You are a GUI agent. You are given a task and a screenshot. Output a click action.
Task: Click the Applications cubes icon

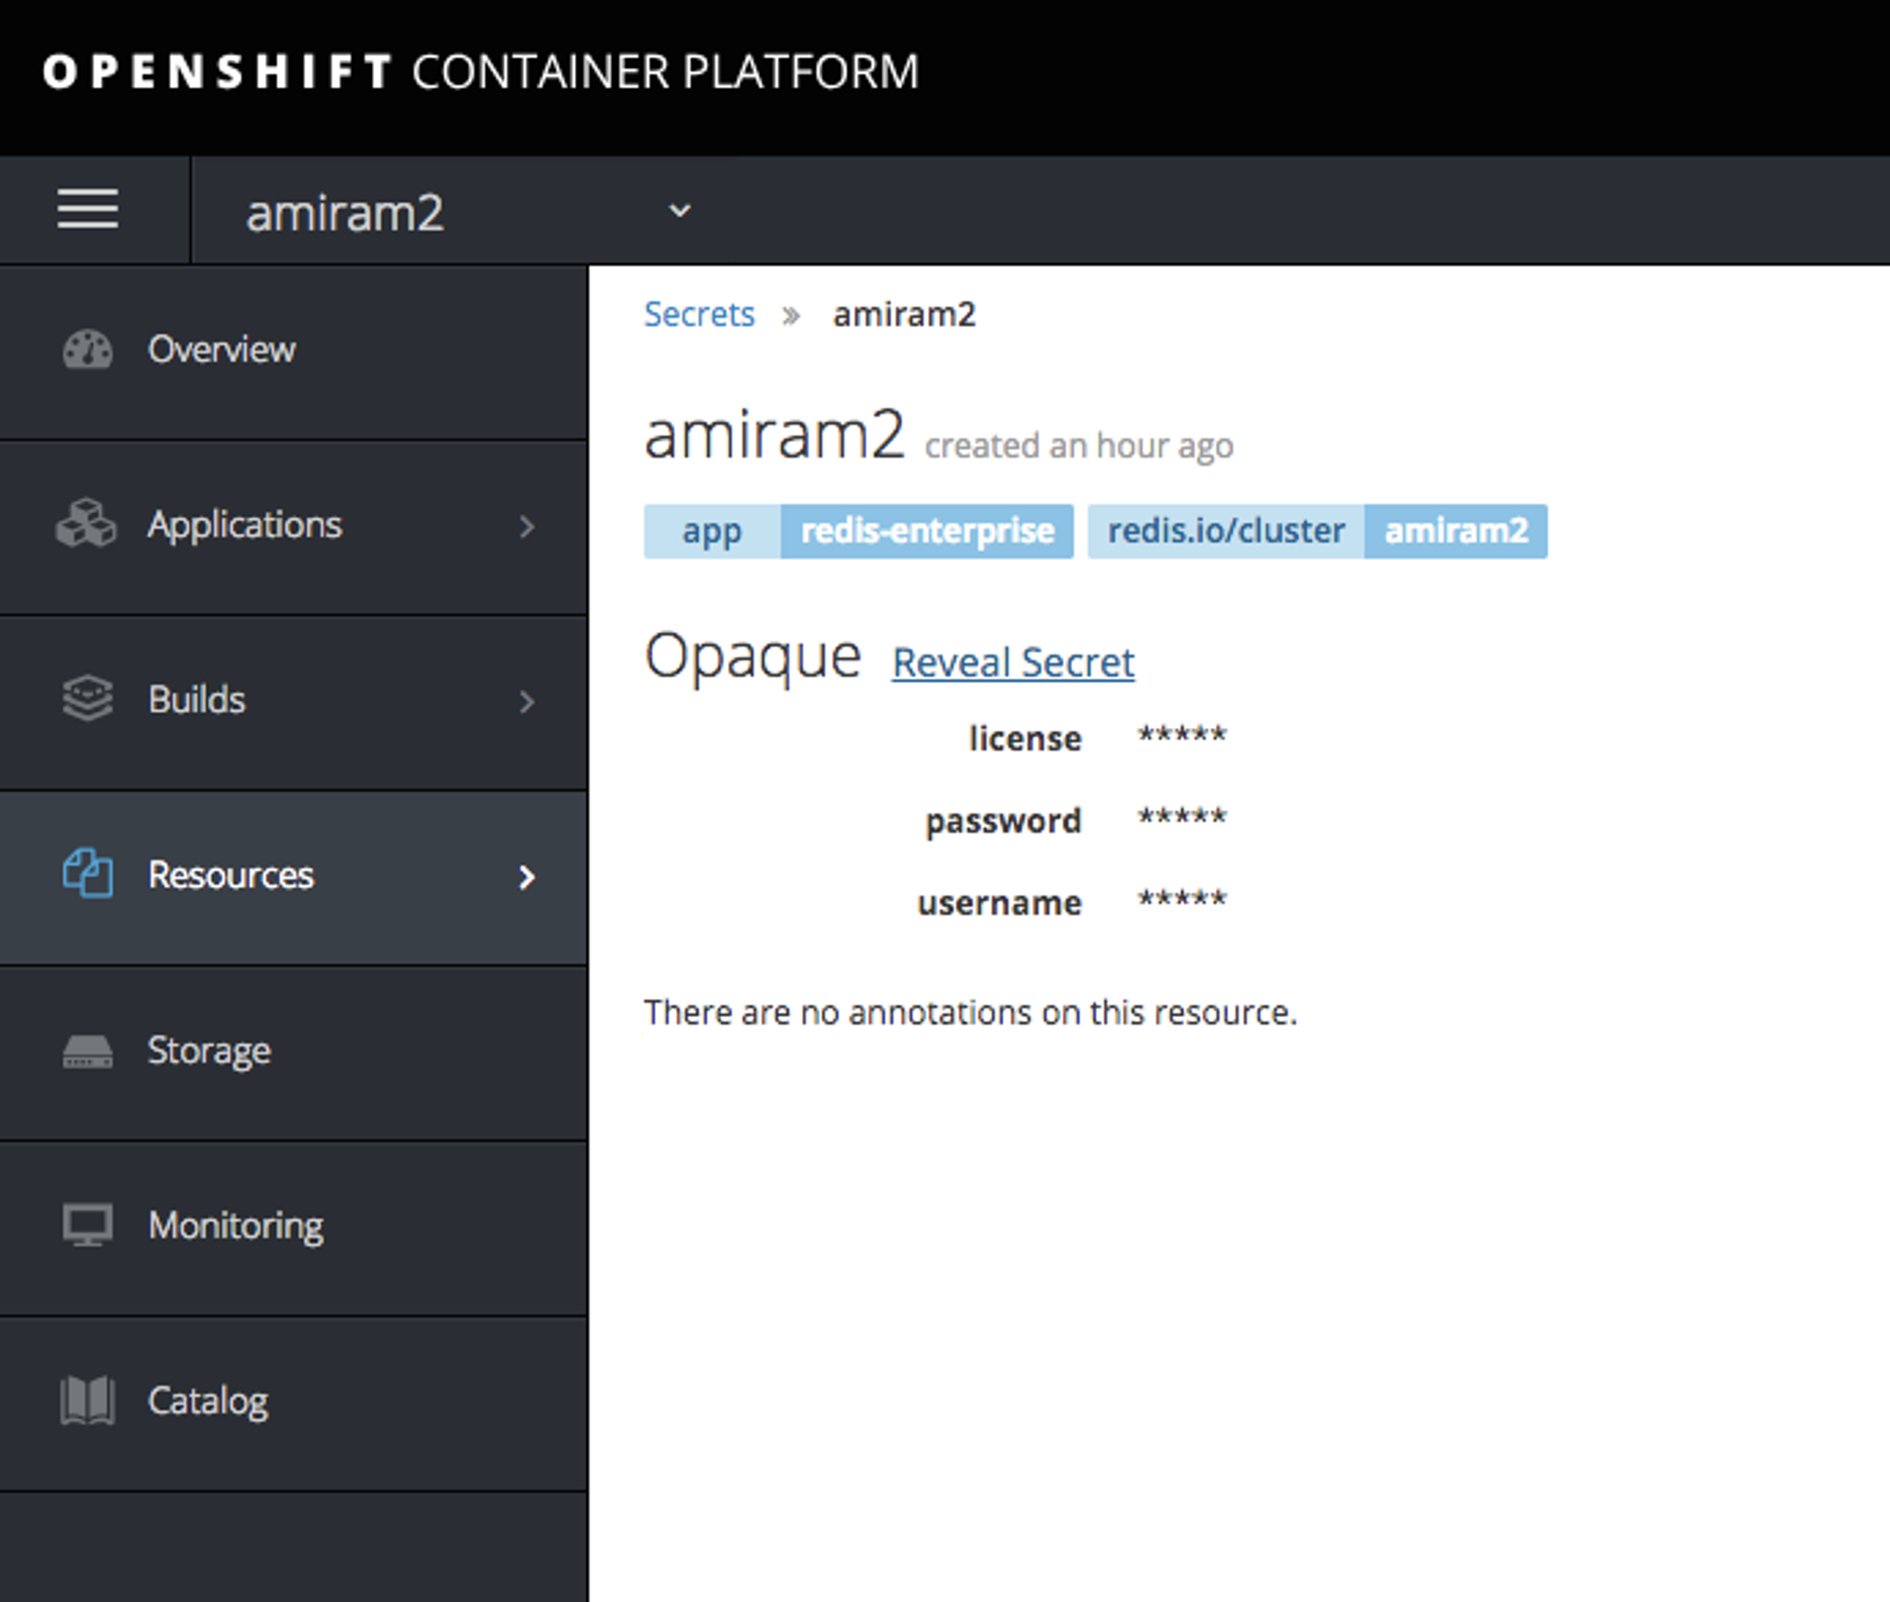(x=86, y=524)
